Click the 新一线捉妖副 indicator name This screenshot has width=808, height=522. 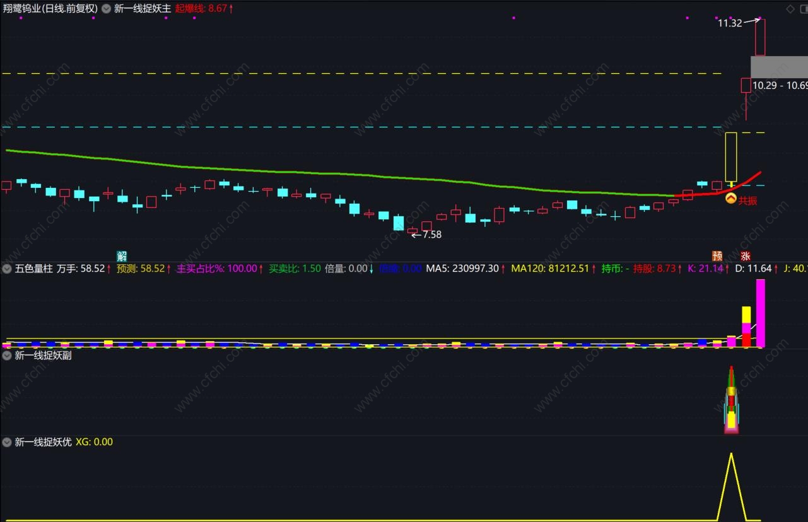(43, 356)
